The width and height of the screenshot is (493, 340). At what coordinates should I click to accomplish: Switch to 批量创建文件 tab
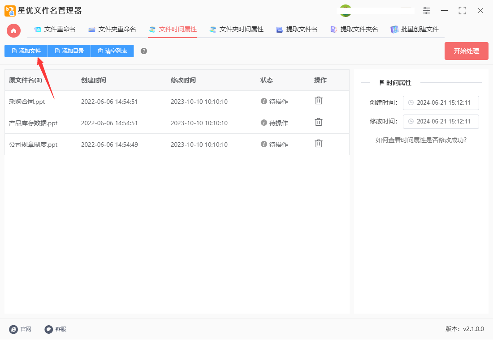click(415, 29)
